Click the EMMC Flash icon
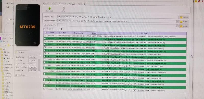This screenshot has height=99, width=204. click(x=16, y=75)
